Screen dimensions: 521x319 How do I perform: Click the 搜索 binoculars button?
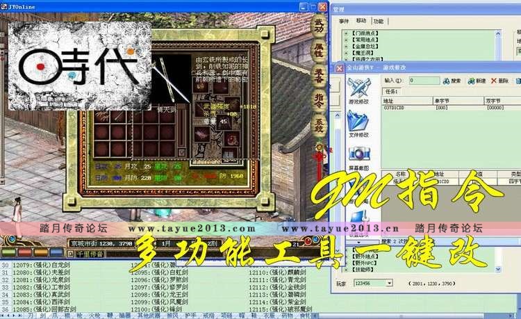[452, 81]
